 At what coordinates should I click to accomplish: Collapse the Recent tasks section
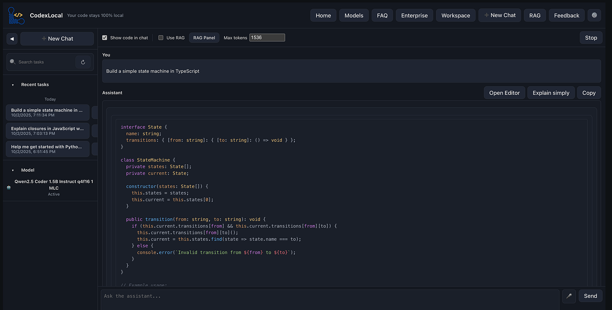13,85
